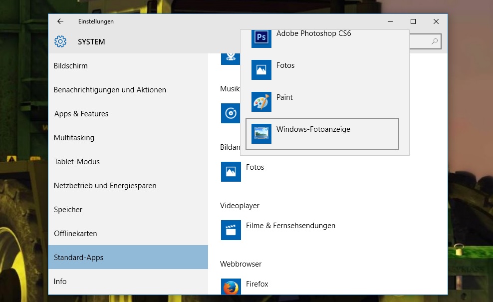Click the Adobe Photoshop CS6 icon
Screen dimensions: 493x302
tap(261, 38)
